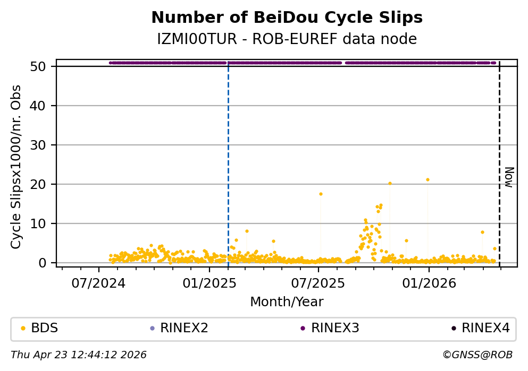The height and width of the screenshot is (371, 528).
Task: Click the 01/2026 x-axis tick label
Action: coord(429,282)
